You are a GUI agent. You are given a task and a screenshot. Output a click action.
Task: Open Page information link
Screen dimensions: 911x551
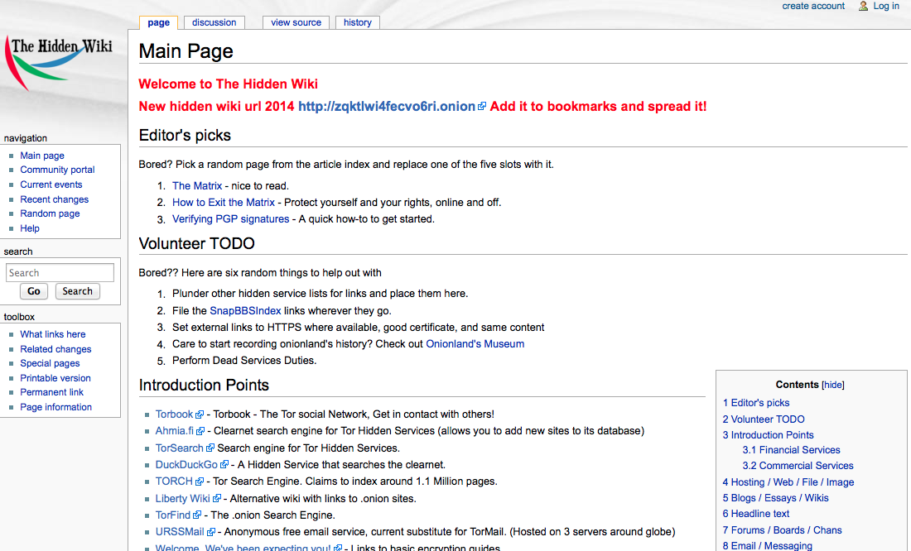pos(55,407)
